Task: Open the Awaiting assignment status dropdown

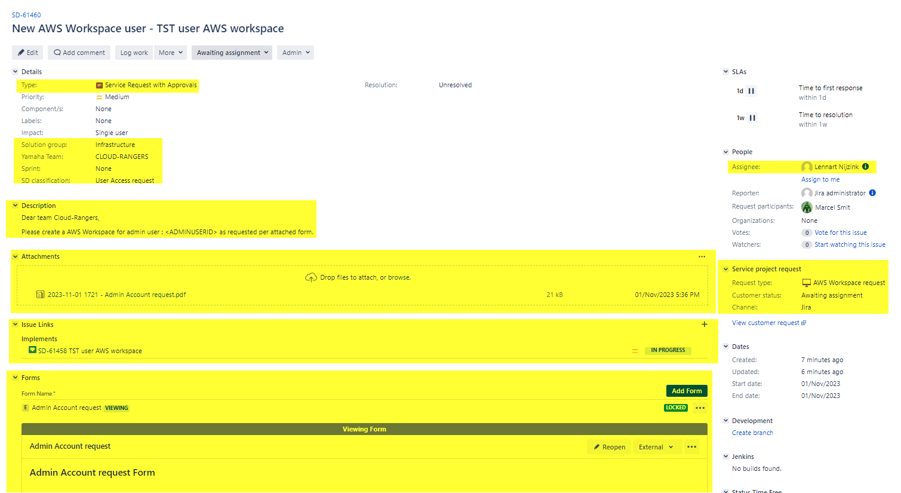Action: 232,53
